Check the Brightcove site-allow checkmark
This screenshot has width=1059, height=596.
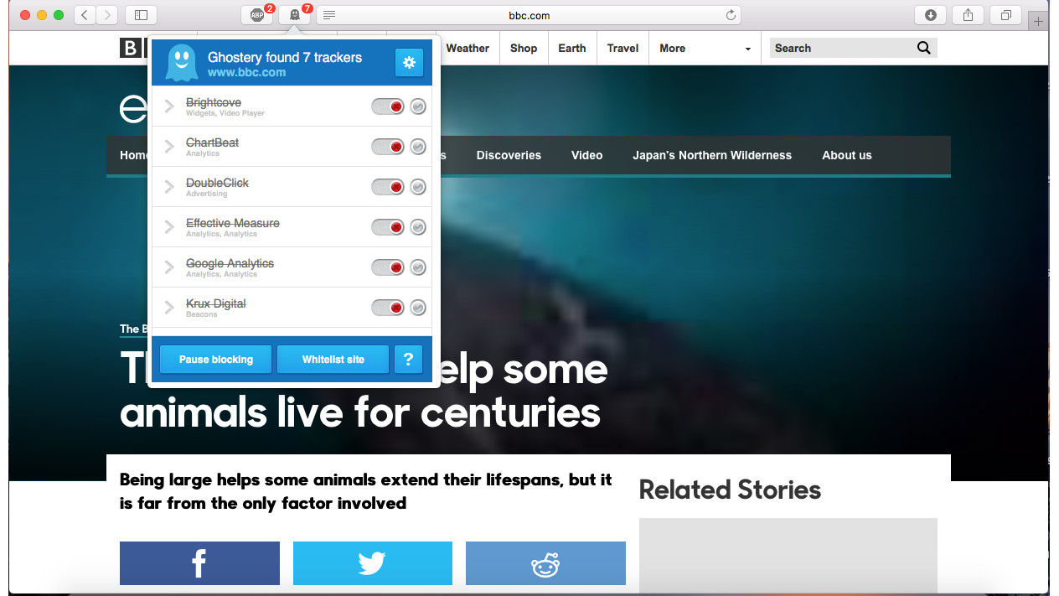point(418,106)
